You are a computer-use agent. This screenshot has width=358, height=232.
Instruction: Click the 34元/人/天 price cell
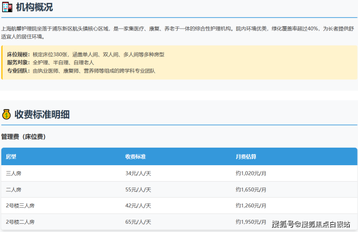(x=138, y=173)
